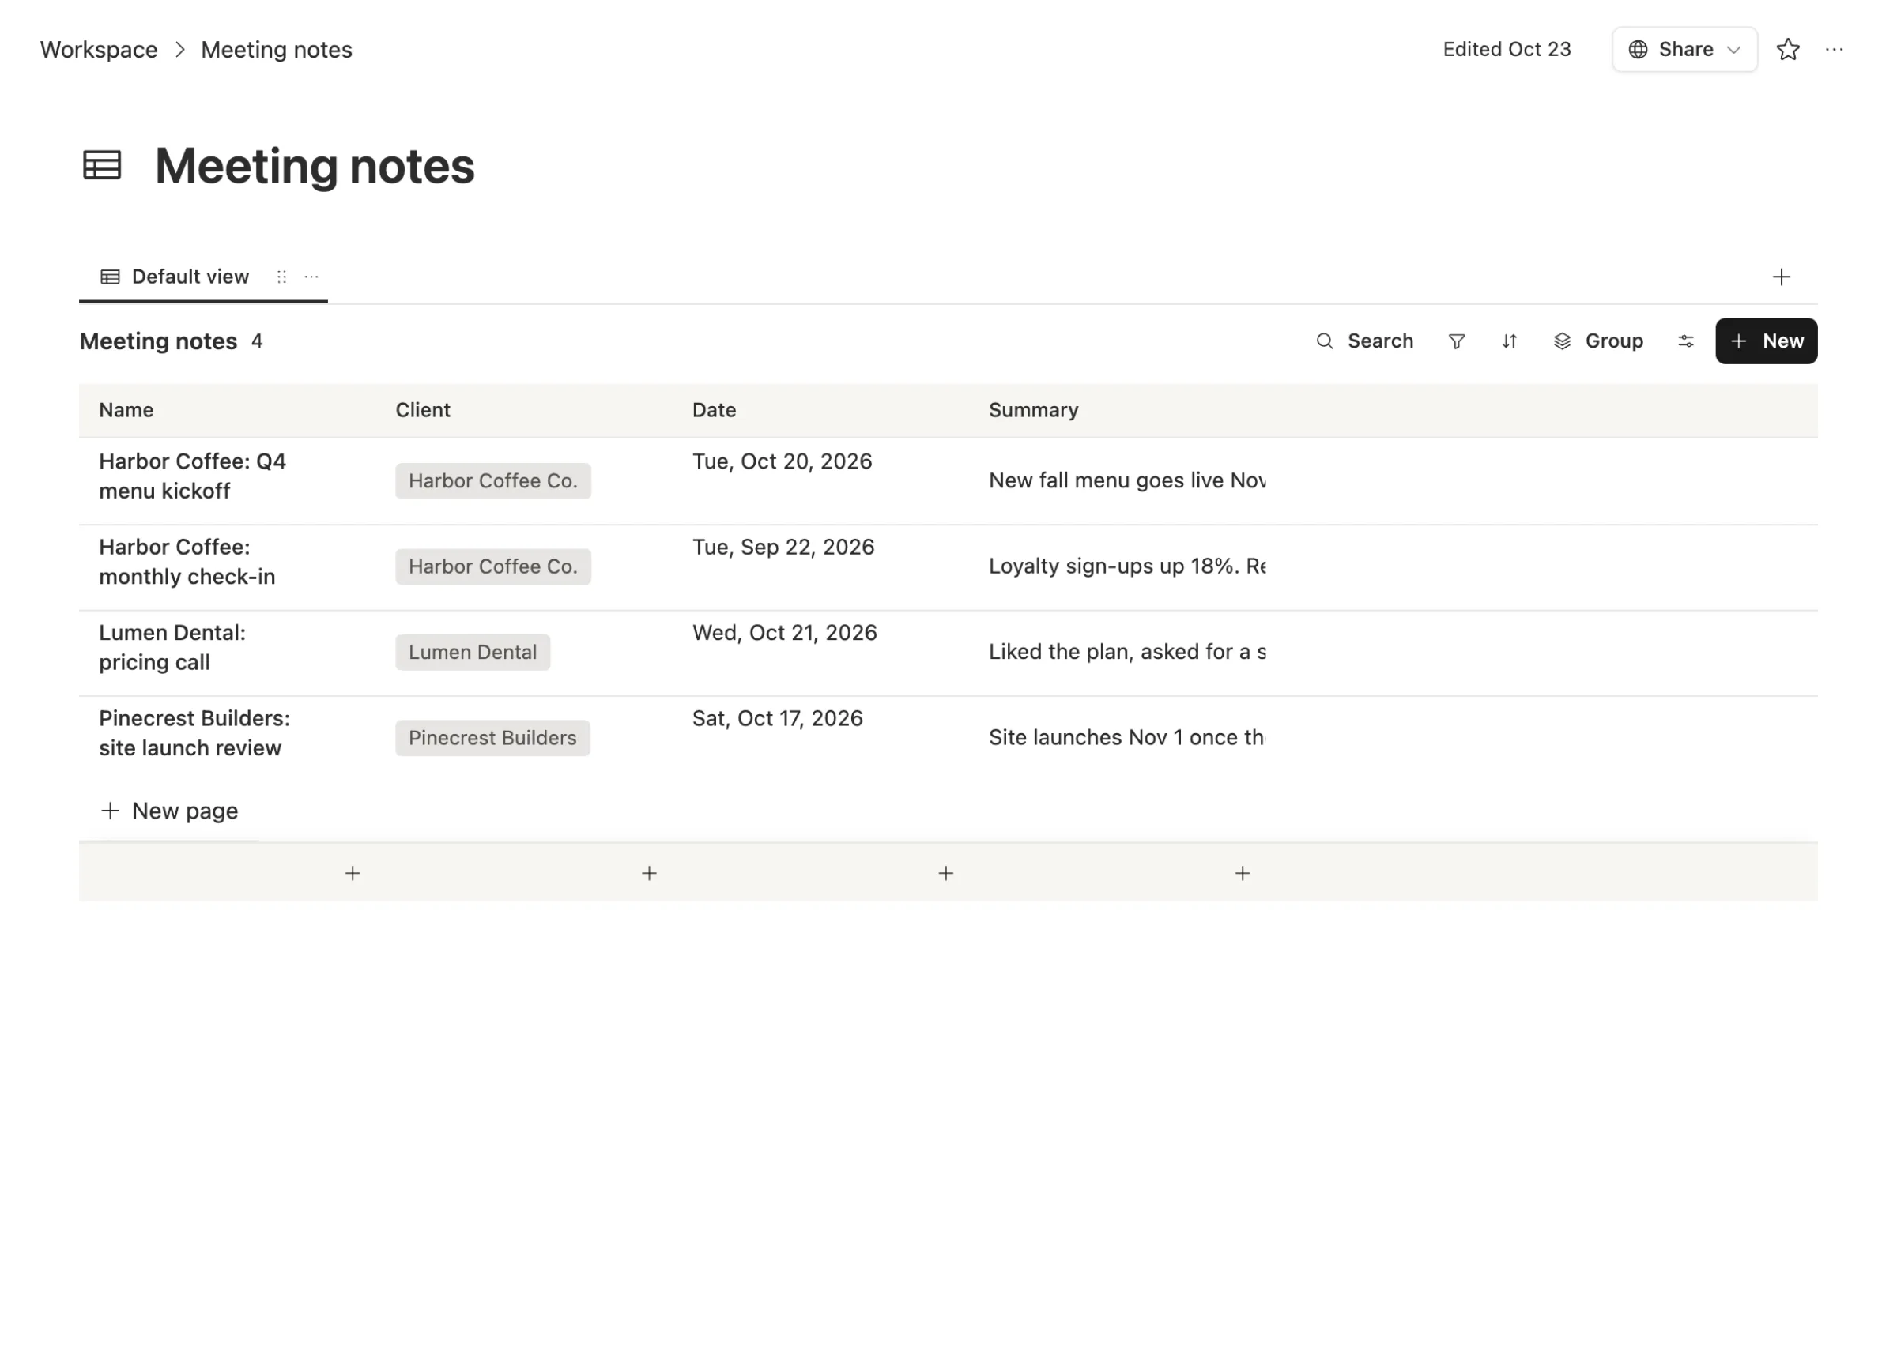Click the drag handle beside Default view
This screenshot has height=1351, width=1897.
coord(282,277)
